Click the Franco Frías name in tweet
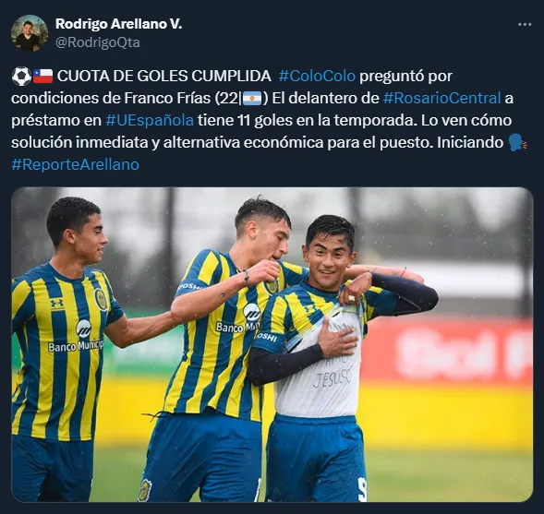This screenshot has width=544, height=514. (167, 98)
